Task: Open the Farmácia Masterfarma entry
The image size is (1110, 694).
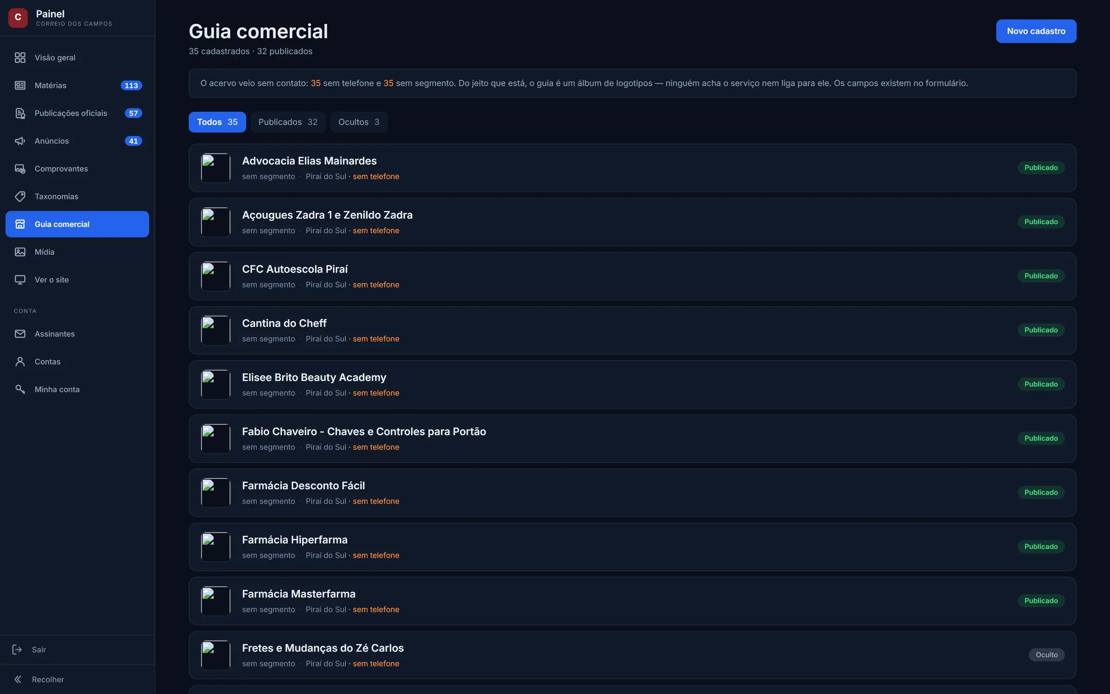Action: click(632, 601)
